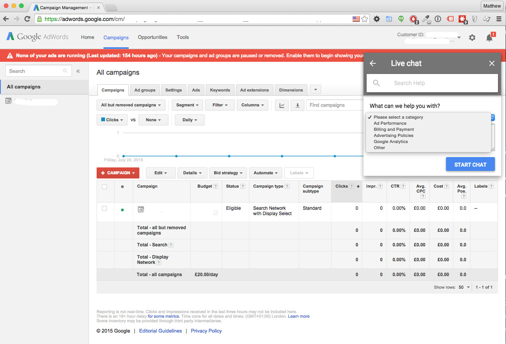Reload the page with refresh icon
Screen dimensions: 506x344
click(x=27, y=19)
